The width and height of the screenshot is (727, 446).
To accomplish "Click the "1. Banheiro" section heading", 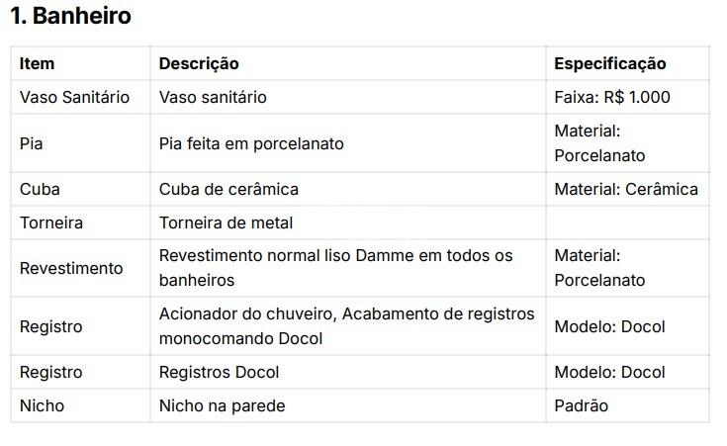I will 69,17.
